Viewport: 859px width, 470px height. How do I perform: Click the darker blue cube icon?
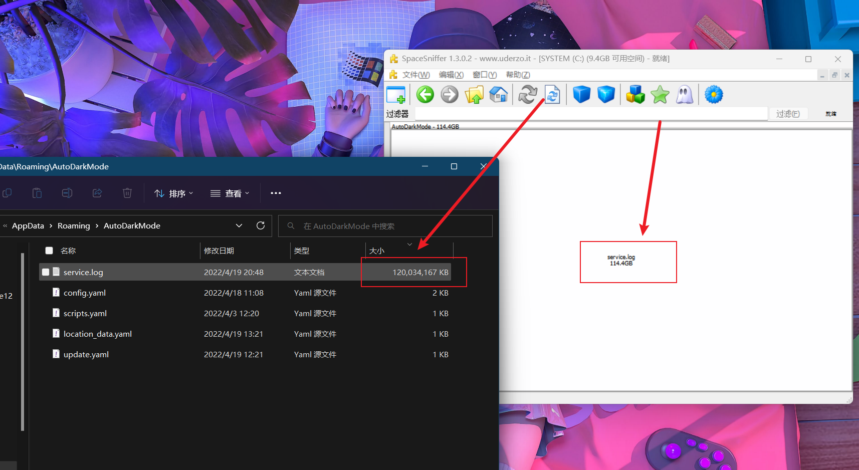click(x=581, y=94)
